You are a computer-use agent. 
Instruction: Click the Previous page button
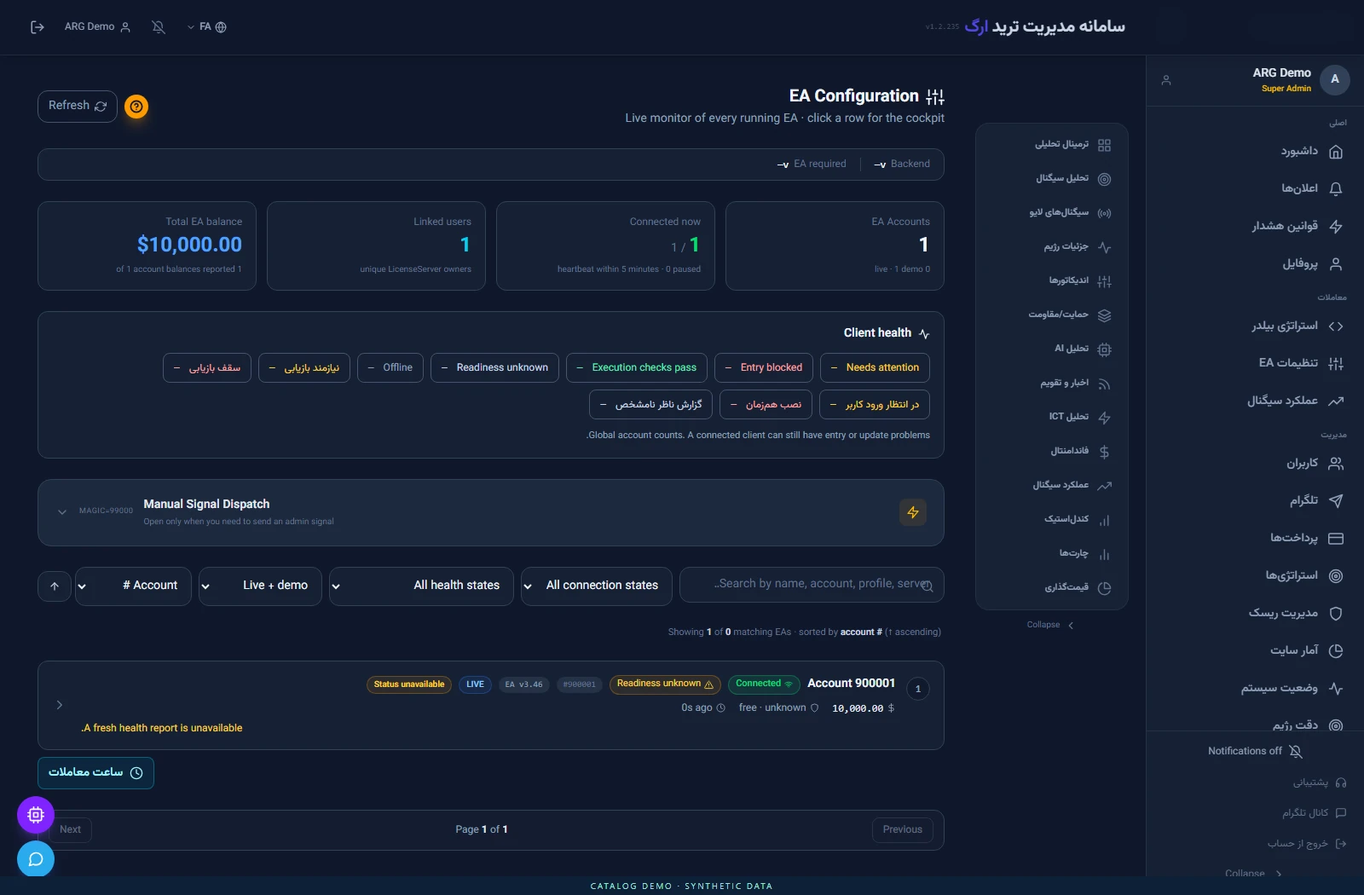(903, 830)
